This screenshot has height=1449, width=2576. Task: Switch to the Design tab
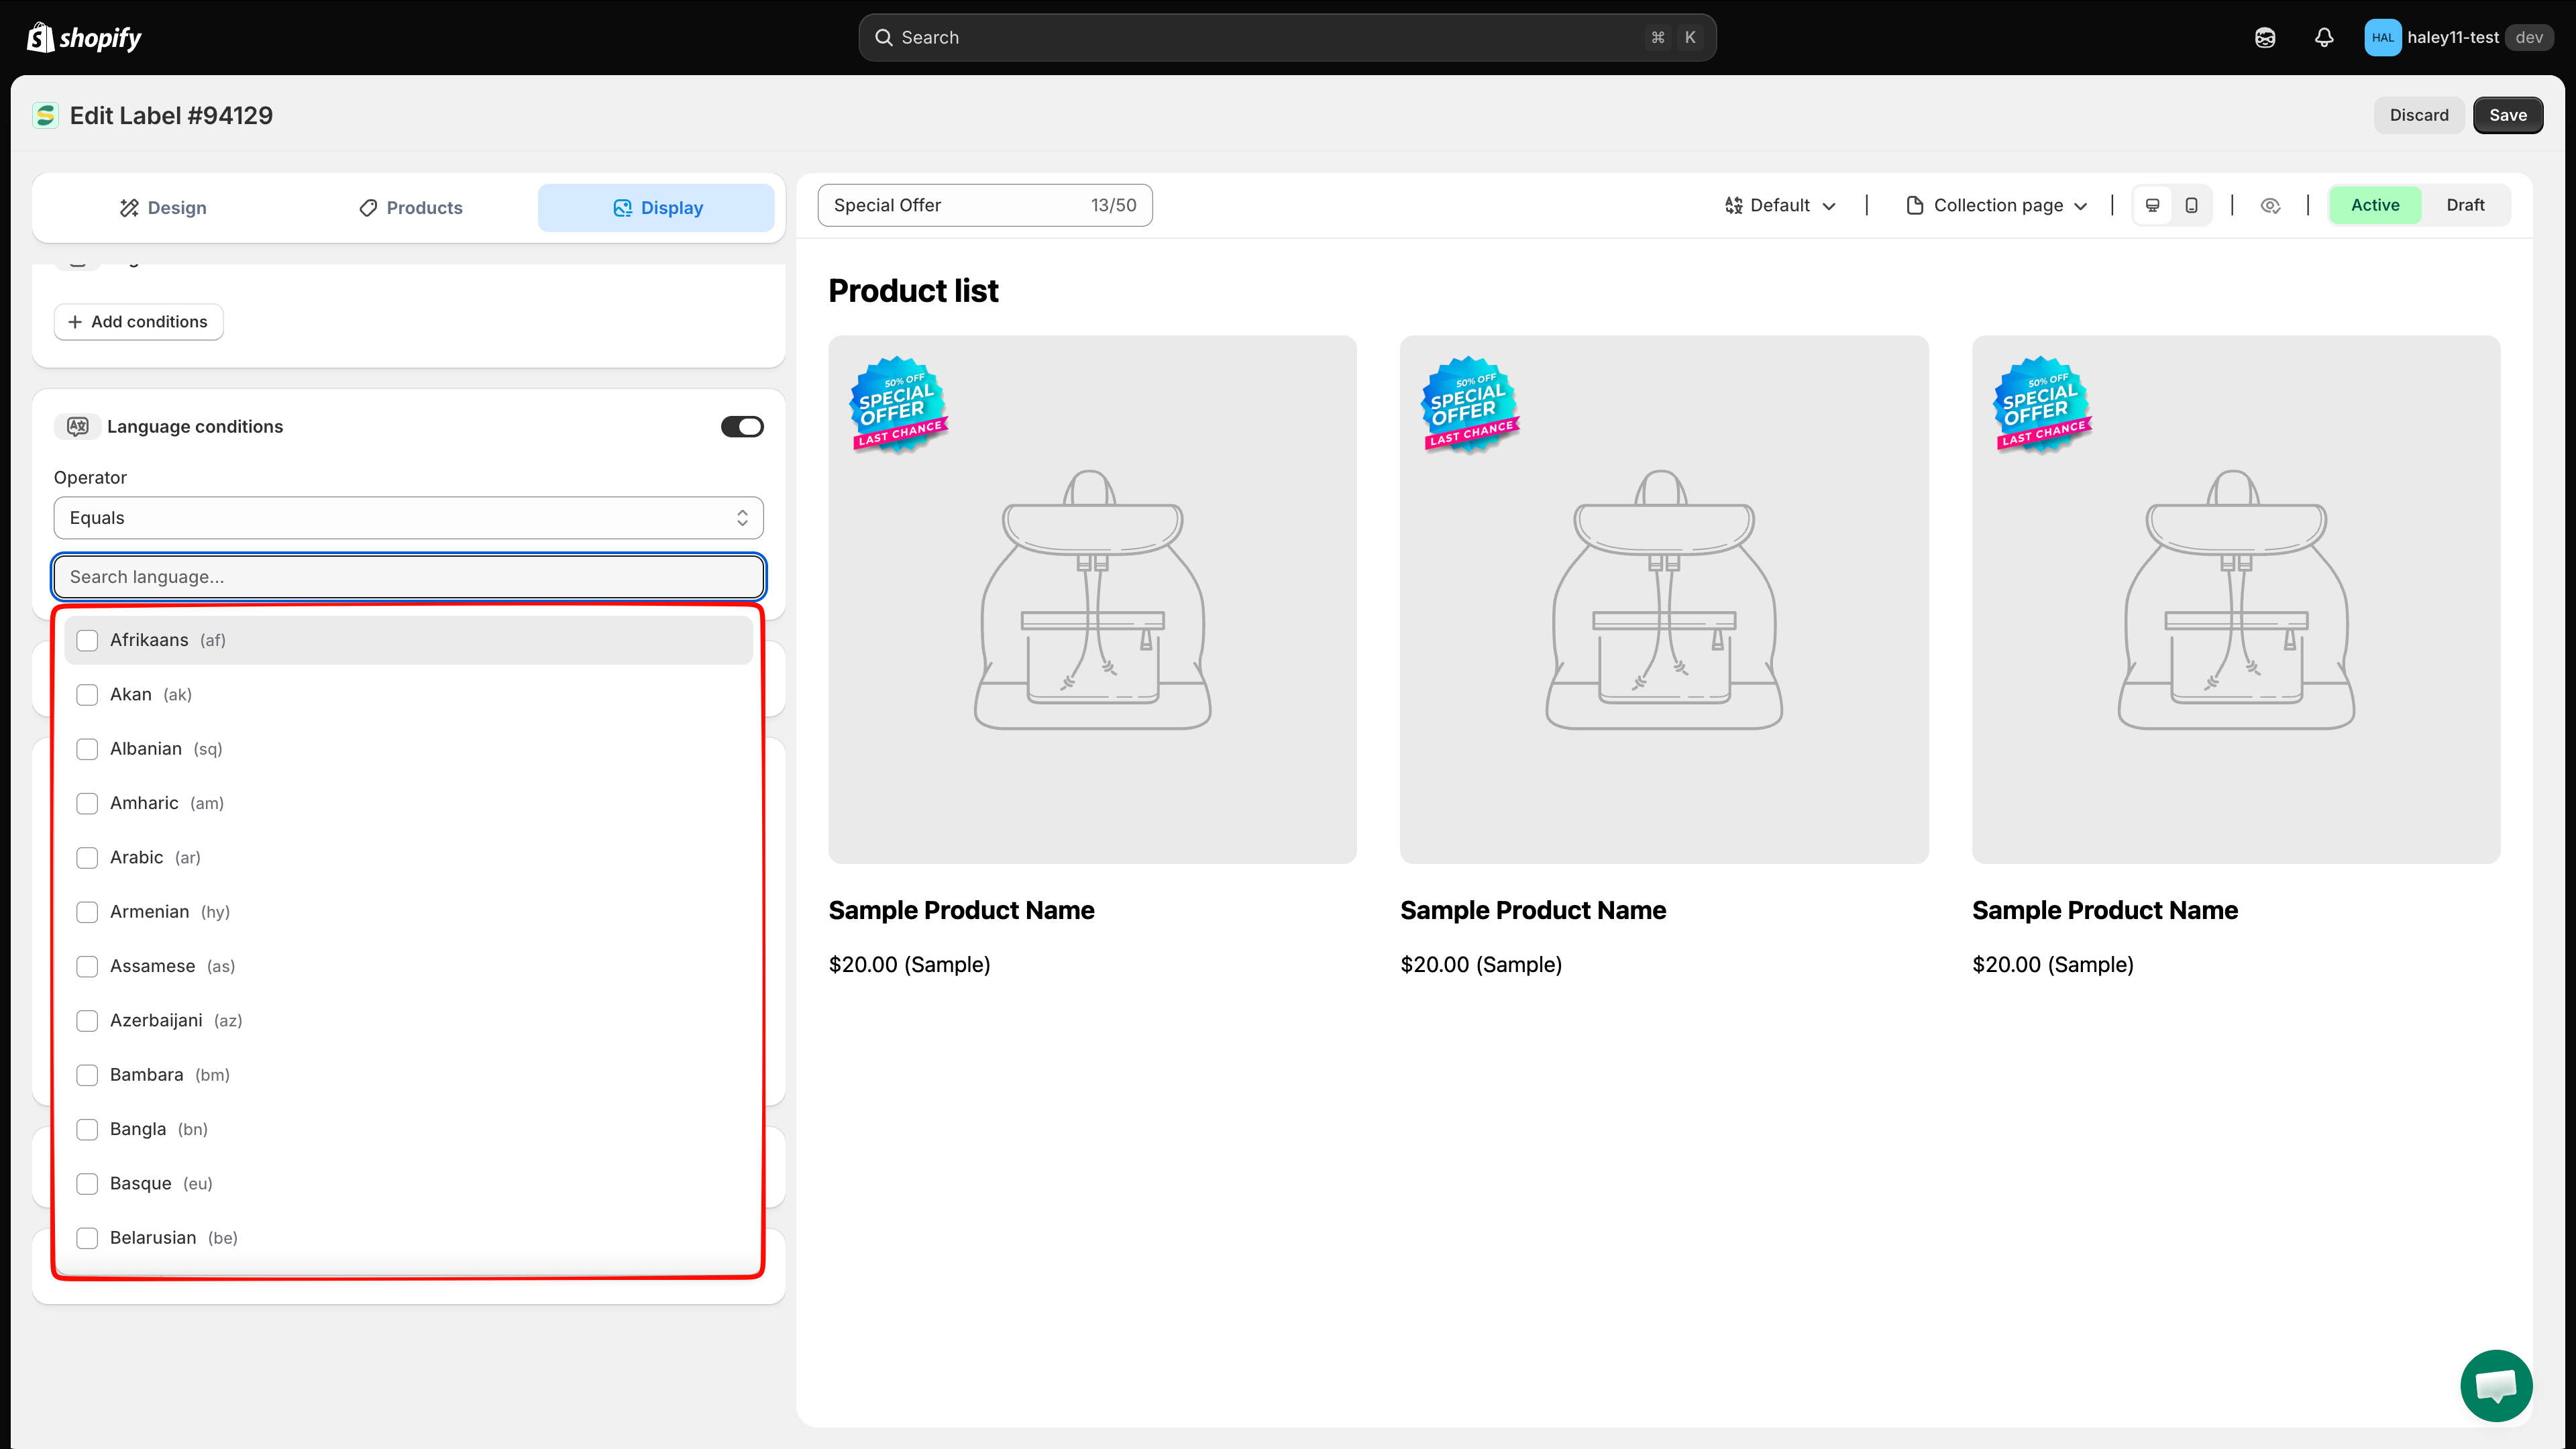pos(163,208)
